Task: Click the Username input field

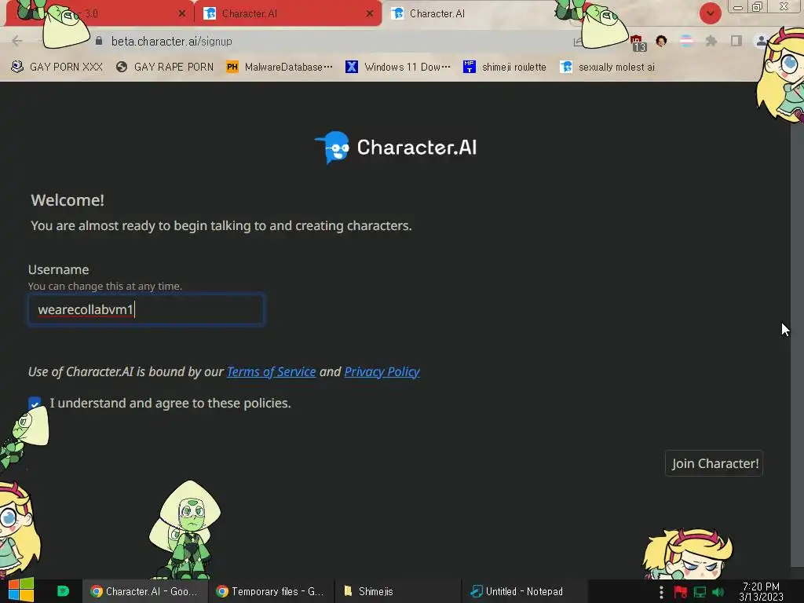Action: pyautogui.click(x=146, y=309)
